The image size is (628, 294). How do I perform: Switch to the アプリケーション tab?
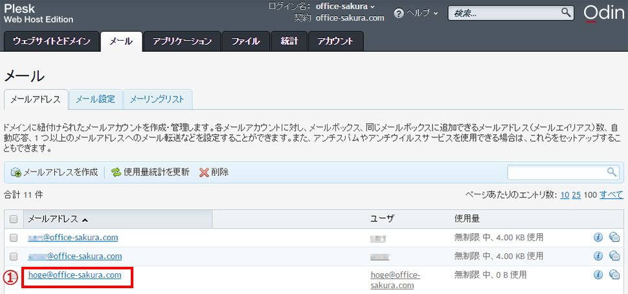182,41
